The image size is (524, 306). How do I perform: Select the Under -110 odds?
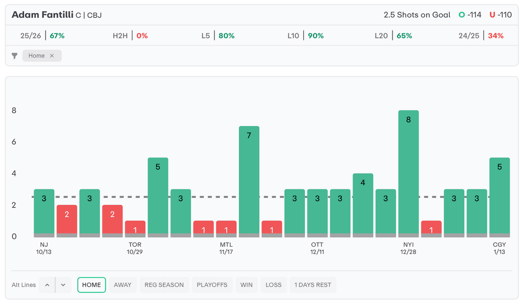[500, 15]
